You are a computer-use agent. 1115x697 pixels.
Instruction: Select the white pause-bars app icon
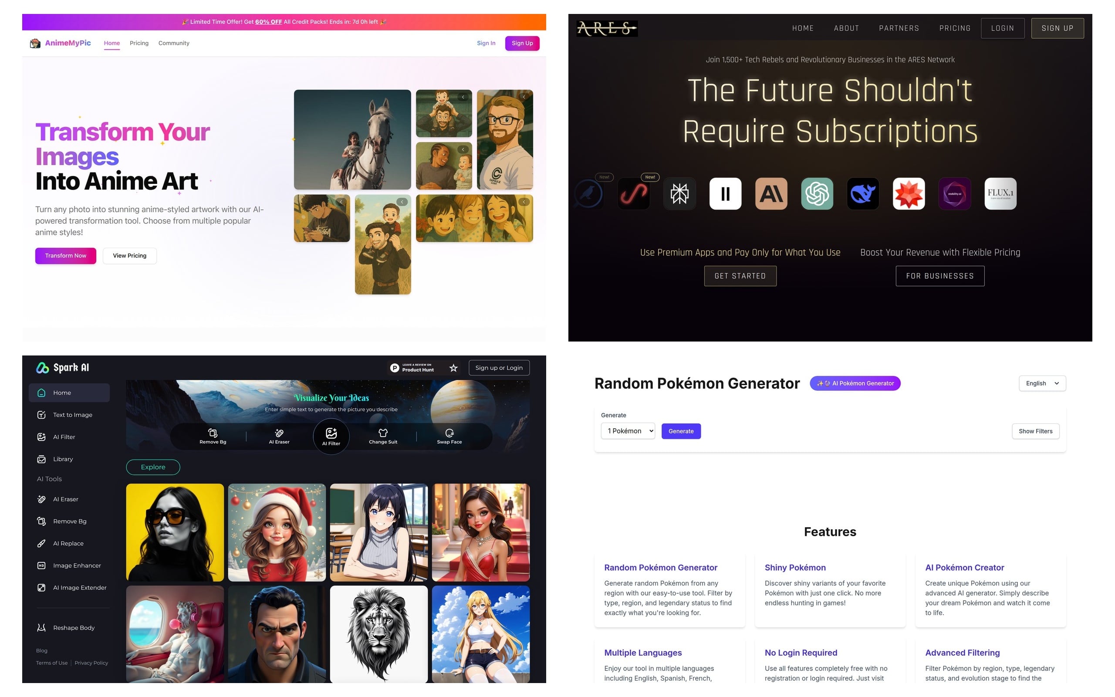click(725, 193)
